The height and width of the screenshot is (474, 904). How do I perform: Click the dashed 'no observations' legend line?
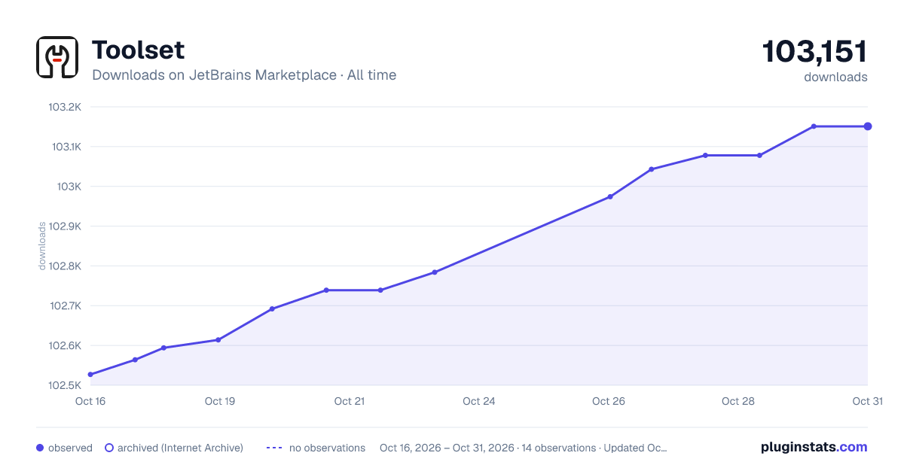[x=274, y=448]
